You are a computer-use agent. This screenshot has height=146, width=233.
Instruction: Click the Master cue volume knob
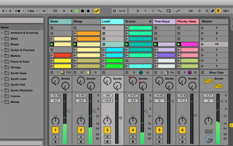coord(209,139)
